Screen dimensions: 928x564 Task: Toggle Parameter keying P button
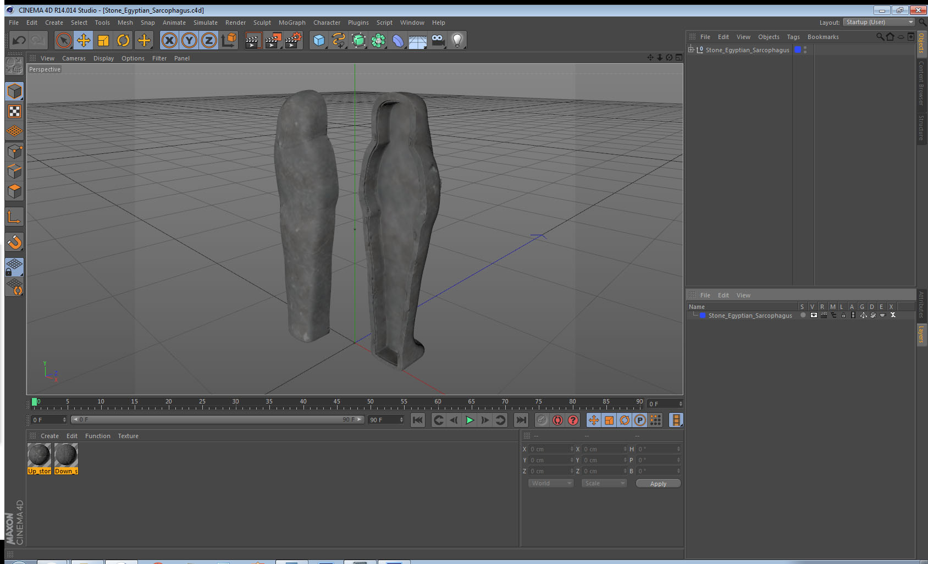coord(640,420)
